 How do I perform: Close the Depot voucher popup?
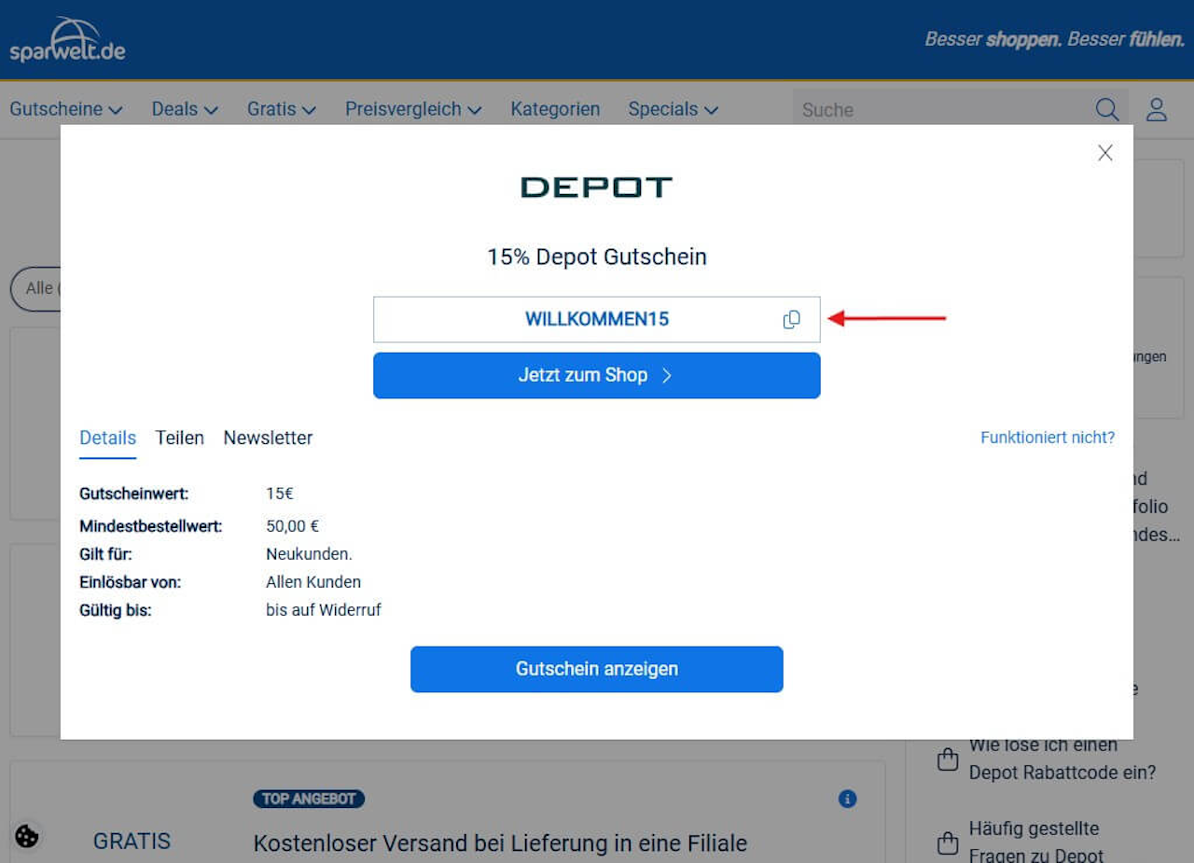(1105, 153)
